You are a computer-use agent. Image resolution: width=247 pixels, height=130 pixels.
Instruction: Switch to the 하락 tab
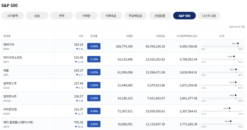[x=62, y=16]
